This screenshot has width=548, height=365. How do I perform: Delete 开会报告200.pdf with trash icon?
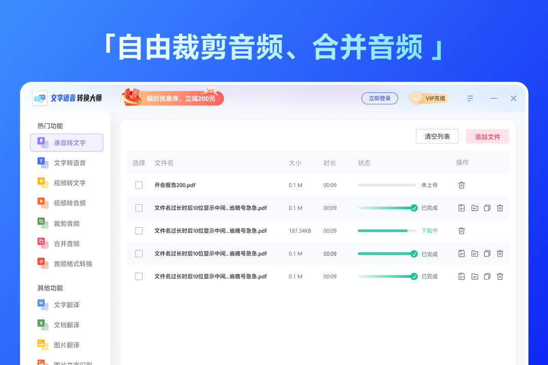coord(461,185)
